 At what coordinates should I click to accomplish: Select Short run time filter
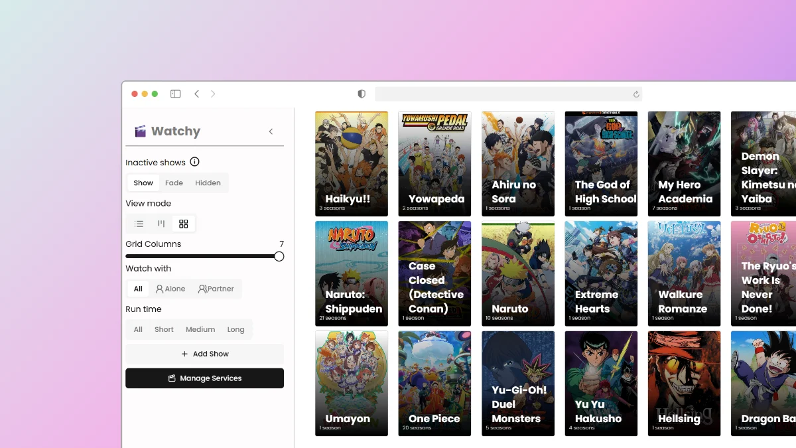click(164, 329)
